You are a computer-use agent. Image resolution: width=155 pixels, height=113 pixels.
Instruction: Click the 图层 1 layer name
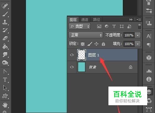[93, 55]
